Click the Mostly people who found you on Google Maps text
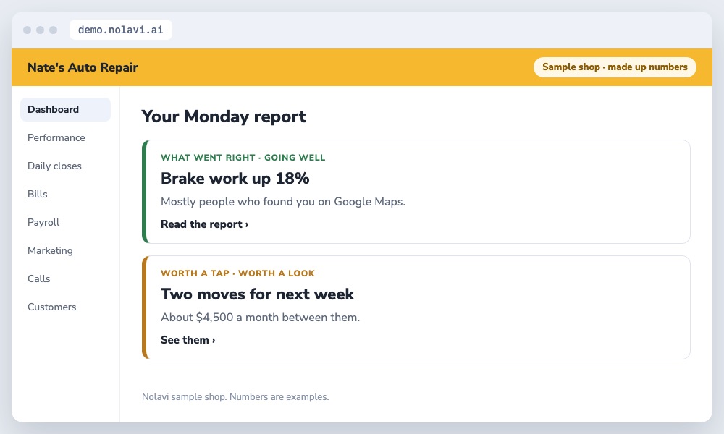The height and width of the screenshot is (434, 724). (x=283, y=202)
